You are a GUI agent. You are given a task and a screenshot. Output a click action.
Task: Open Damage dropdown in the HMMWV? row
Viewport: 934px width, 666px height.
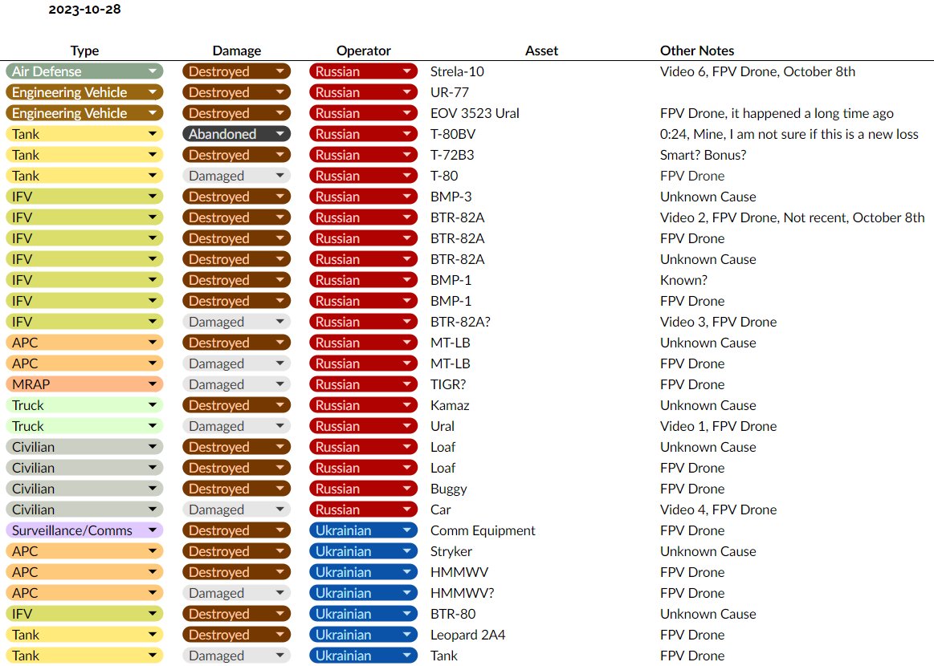pyautogui.click(x=236, y=593)
